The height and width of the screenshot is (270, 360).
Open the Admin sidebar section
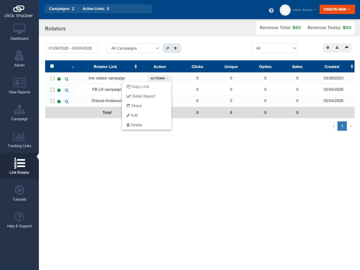[x=19, y=59]
